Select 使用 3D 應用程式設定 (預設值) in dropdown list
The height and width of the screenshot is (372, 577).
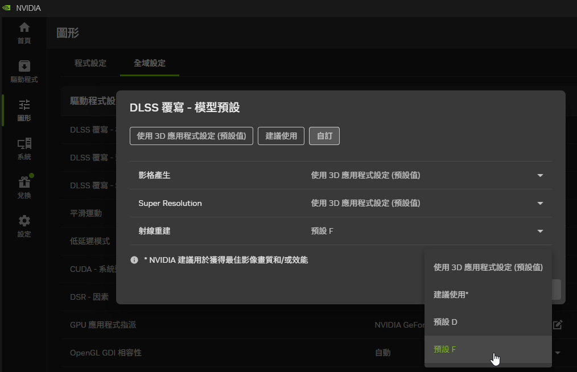click(488, 267)
